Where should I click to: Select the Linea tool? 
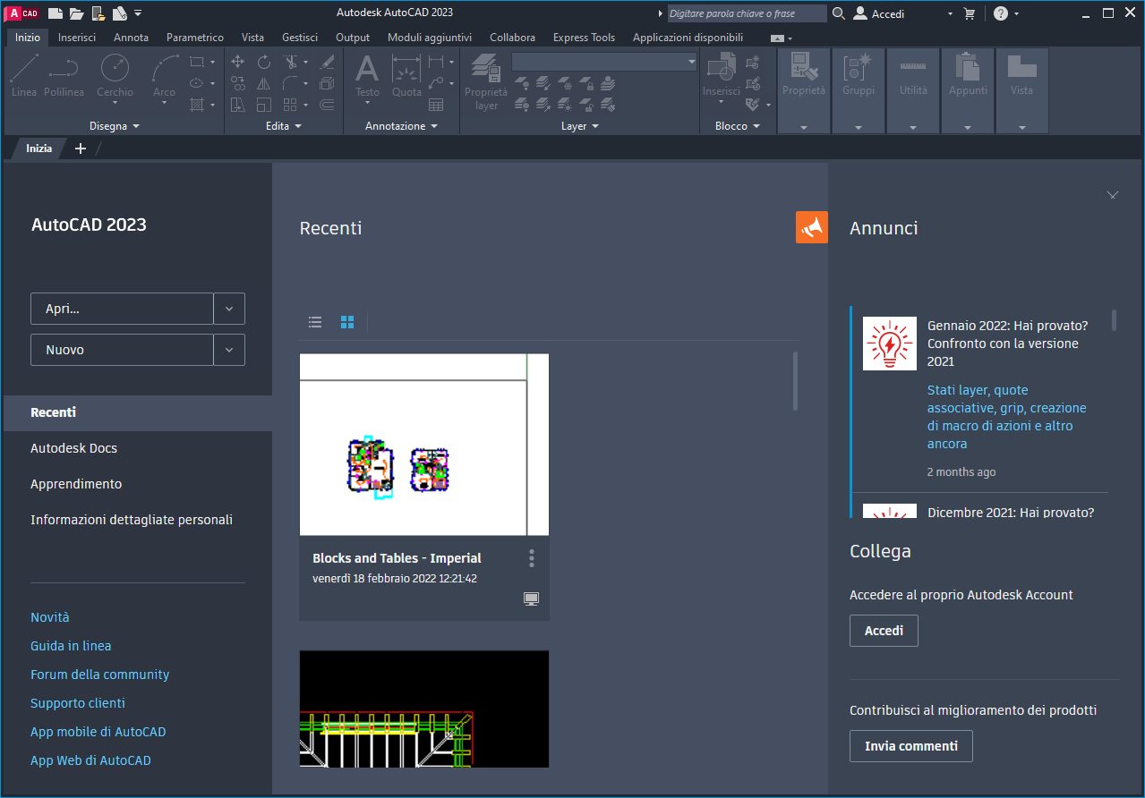(24, 76)
